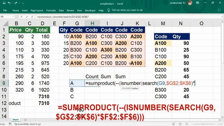224x126 pixels.
Task: Select cell I4 containing A300
Action: coord(107,50)
